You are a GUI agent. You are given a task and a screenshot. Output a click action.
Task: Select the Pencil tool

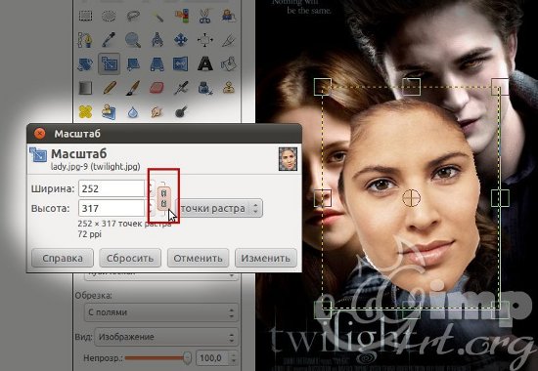point(110,88)
